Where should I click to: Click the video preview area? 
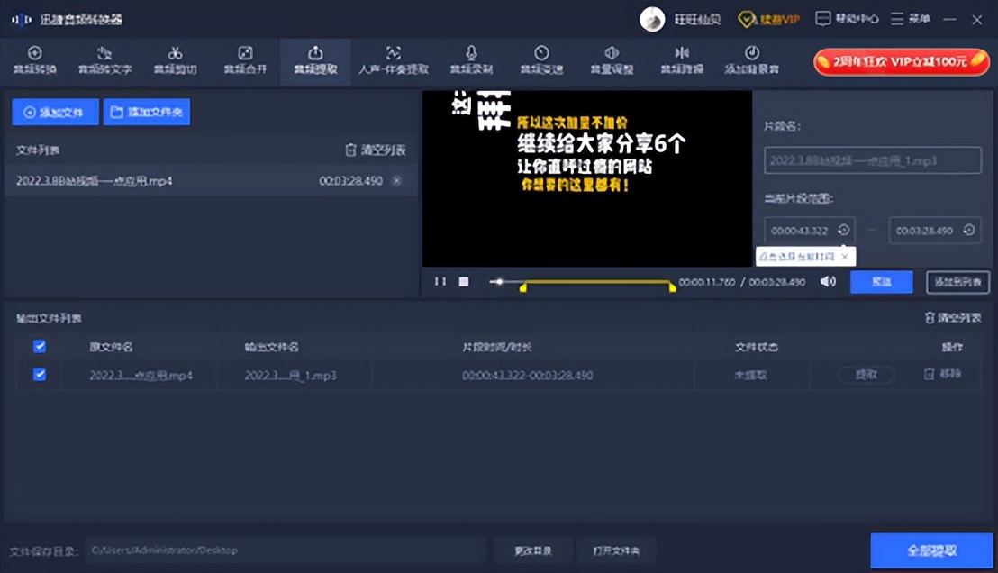click(x=587, y=178)
